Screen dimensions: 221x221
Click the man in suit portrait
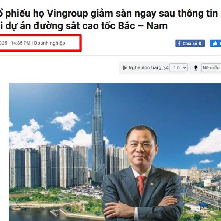tap(142, 173)
